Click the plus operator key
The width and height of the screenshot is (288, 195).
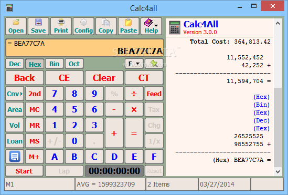click(114, 133)
